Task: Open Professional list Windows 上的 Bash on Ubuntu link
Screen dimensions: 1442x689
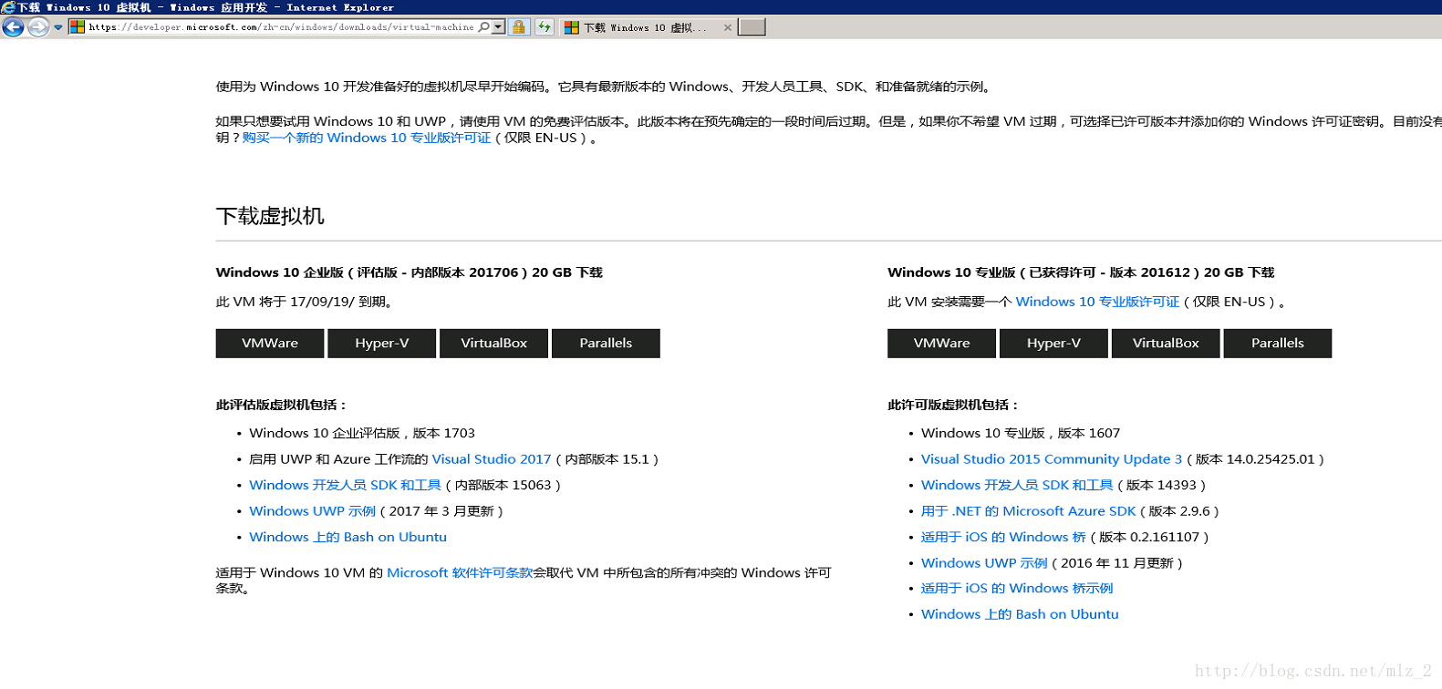Action: click(x=1020, y=614)
